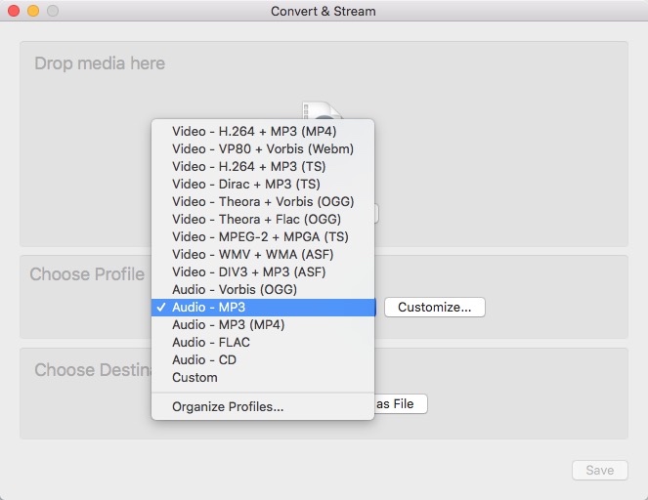
Task: Select the Custom profile entry
Action: pyautogui.click(x=263, y=377)
